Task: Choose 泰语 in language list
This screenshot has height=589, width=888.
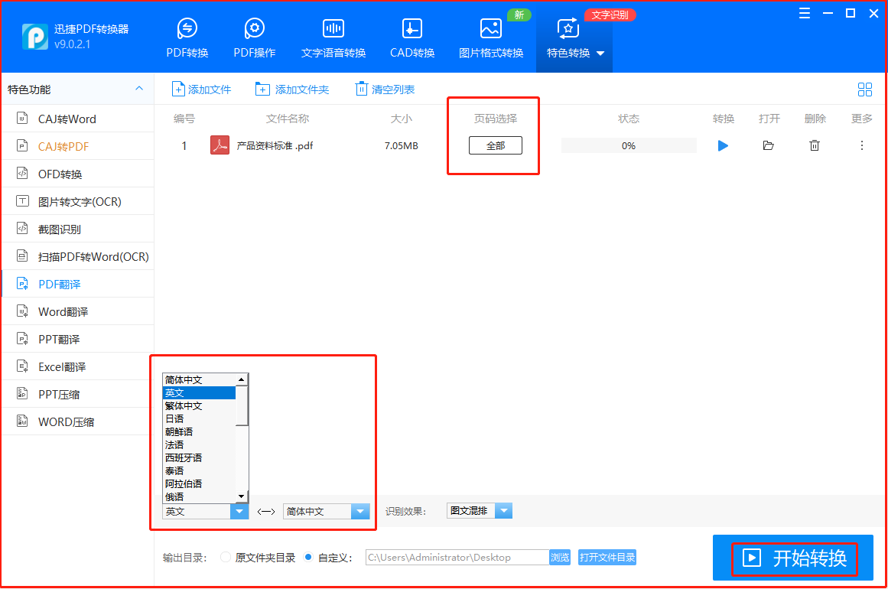Action: pos(199,470)
